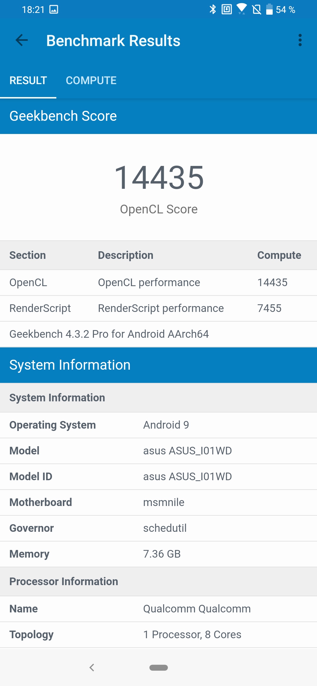Open the three-dot overflow menu

click(300, 40)
